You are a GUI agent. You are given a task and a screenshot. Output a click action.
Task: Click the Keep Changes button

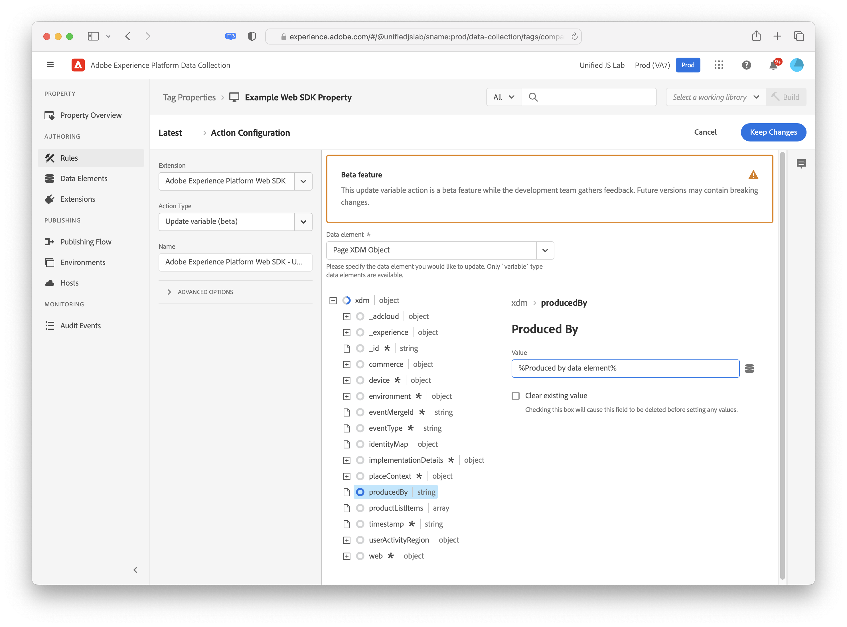pos(773,132)
